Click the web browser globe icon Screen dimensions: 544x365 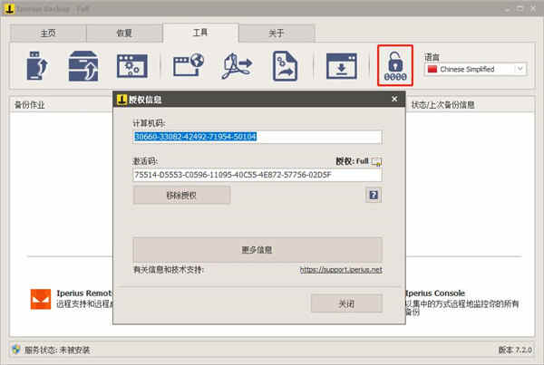189,64
